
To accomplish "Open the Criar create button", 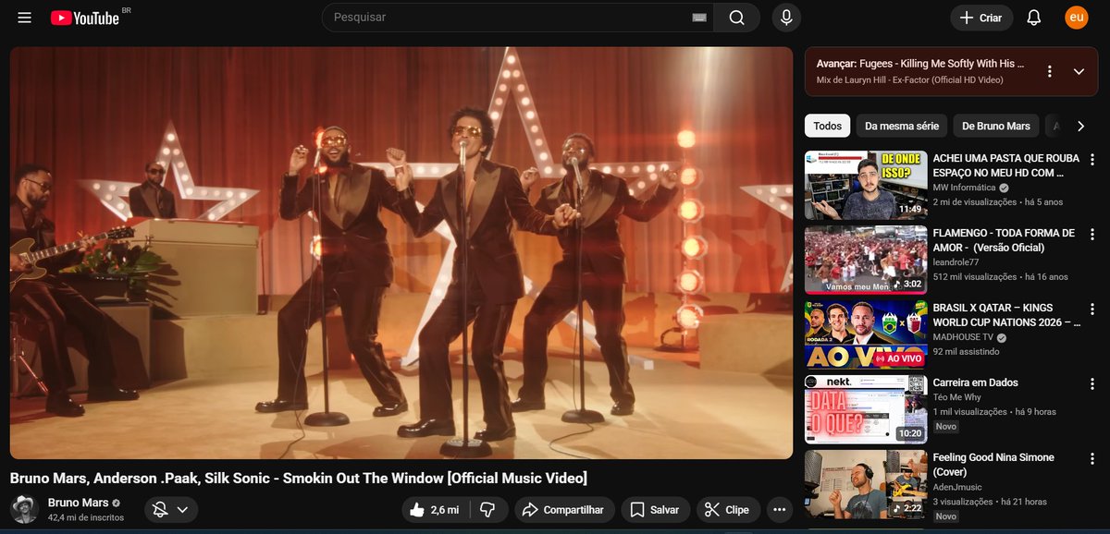I will (981, 18).
